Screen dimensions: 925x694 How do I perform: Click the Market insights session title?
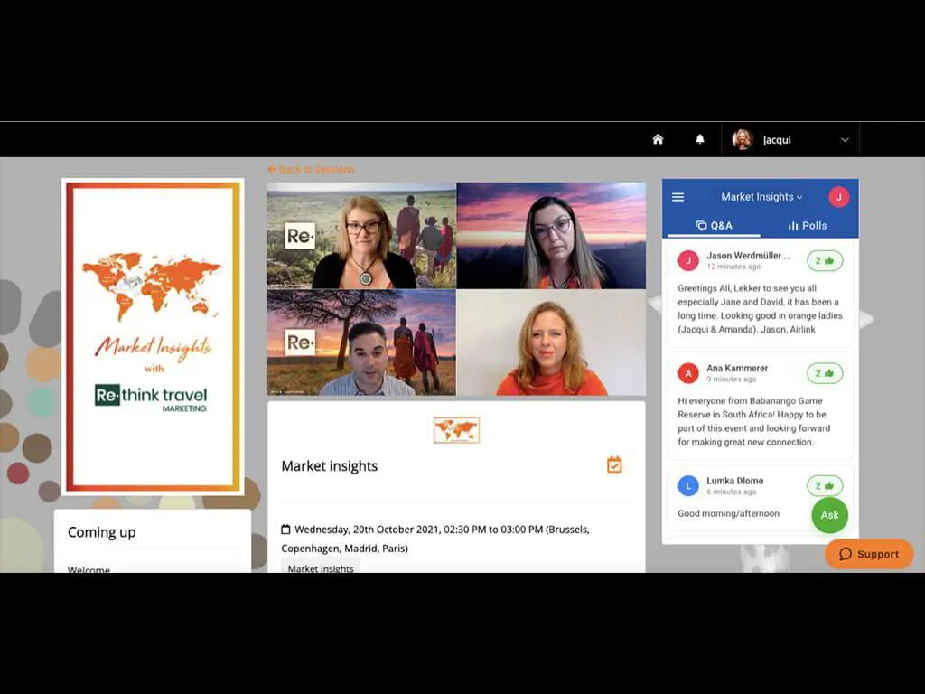[x=329, y=466]
